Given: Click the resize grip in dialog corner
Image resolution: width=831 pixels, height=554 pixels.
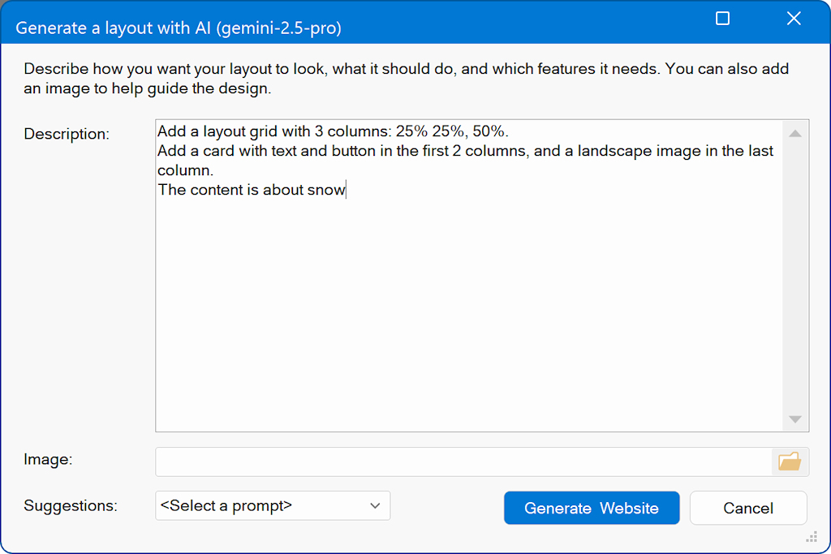Looking at the screenshot, I should click(x=811, y=537).
